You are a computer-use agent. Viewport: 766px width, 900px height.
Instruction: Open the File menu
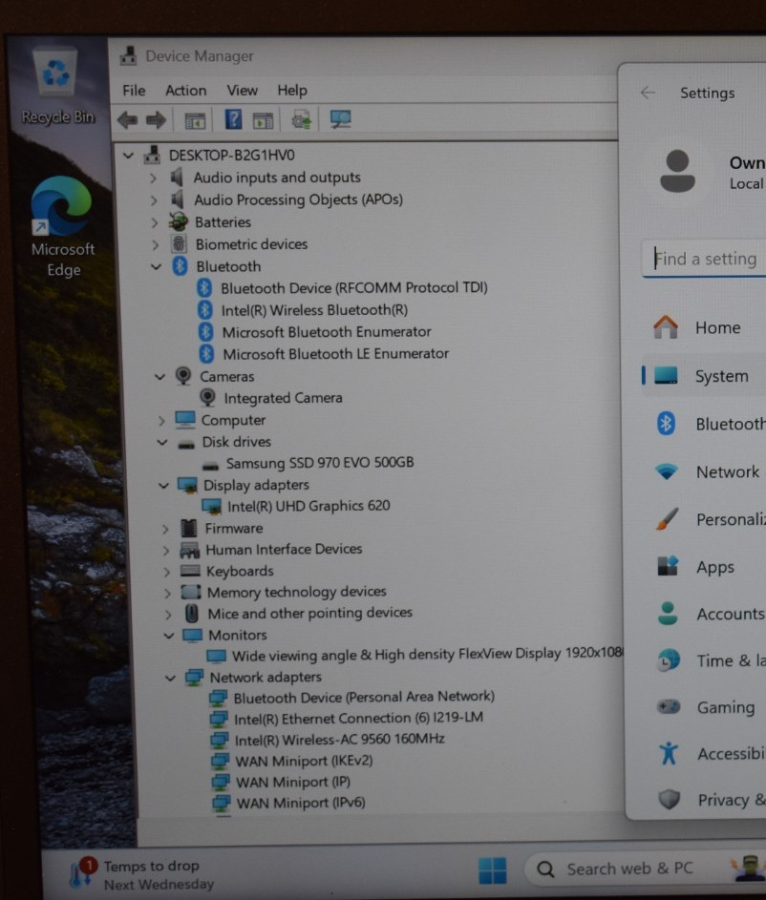click(134, 91)
